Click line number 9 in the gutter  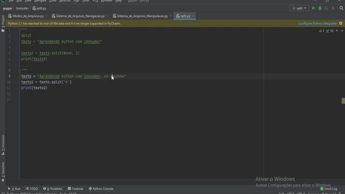coord(9,77)
